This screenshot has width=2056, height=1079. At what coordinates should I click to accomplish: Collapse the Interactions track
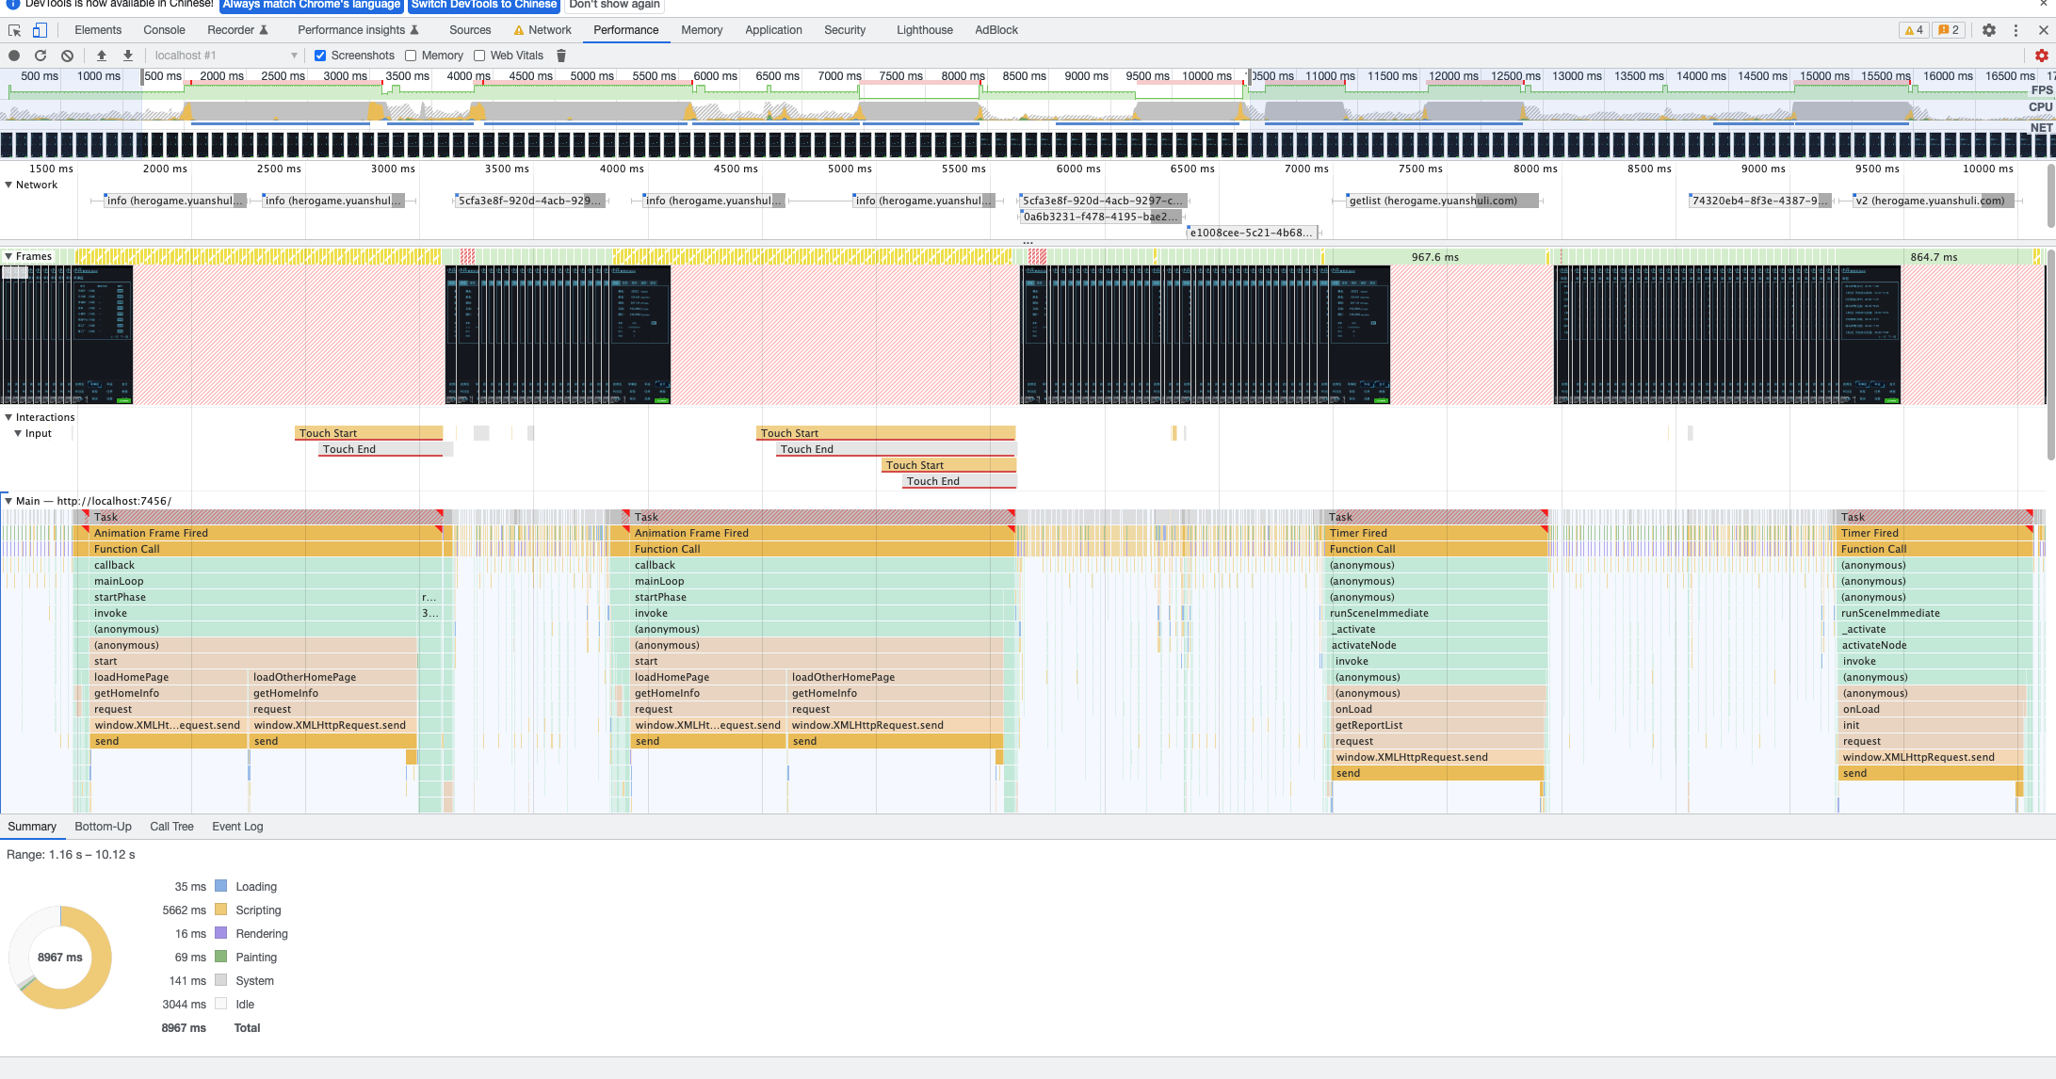(8, 417)
